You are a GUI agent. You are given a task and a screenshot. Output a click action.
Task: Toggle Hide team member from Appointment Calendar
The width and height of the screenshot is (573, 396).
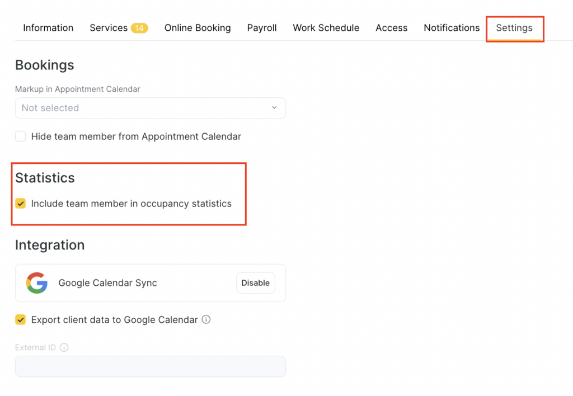coord(21,136)
